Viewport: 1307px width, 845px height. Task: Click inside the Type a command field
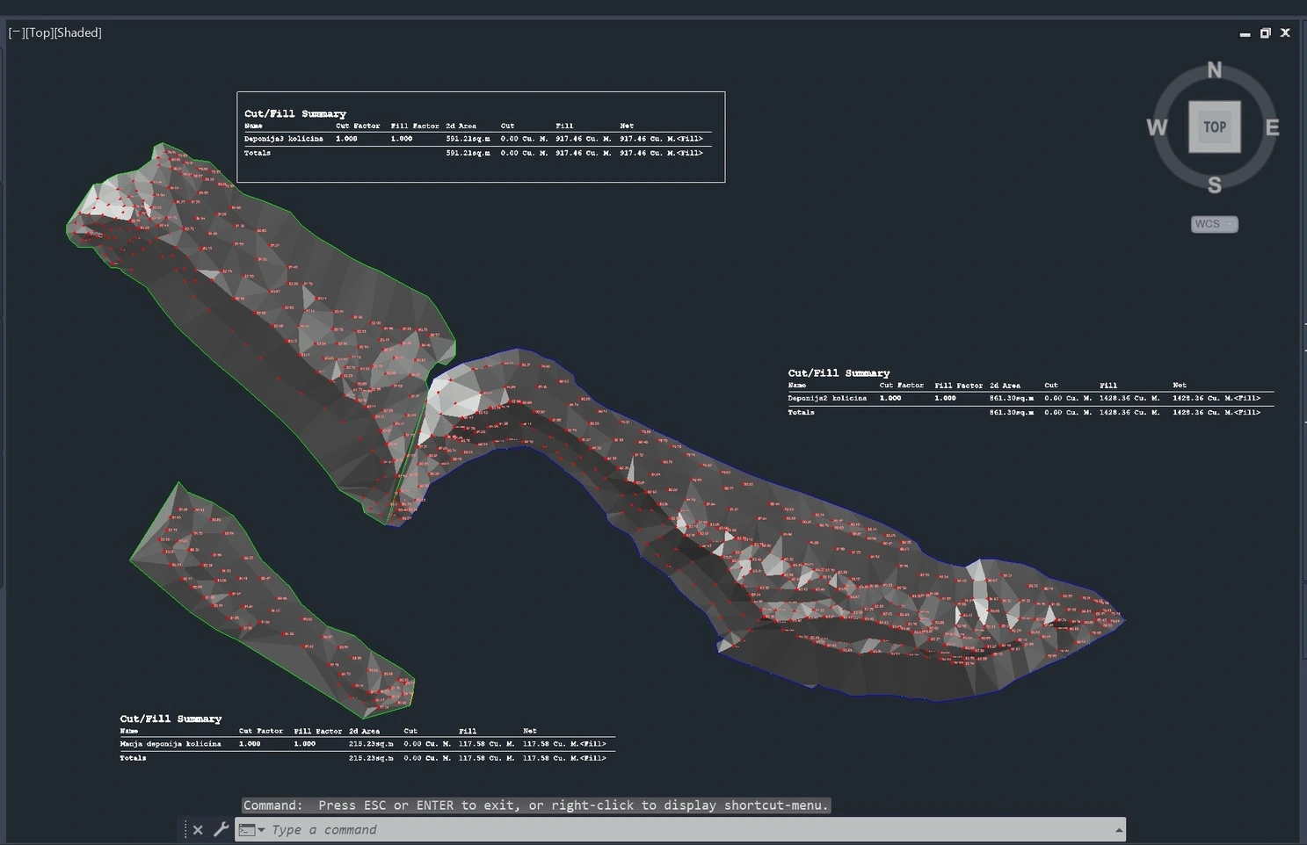(x=615, y=829)
